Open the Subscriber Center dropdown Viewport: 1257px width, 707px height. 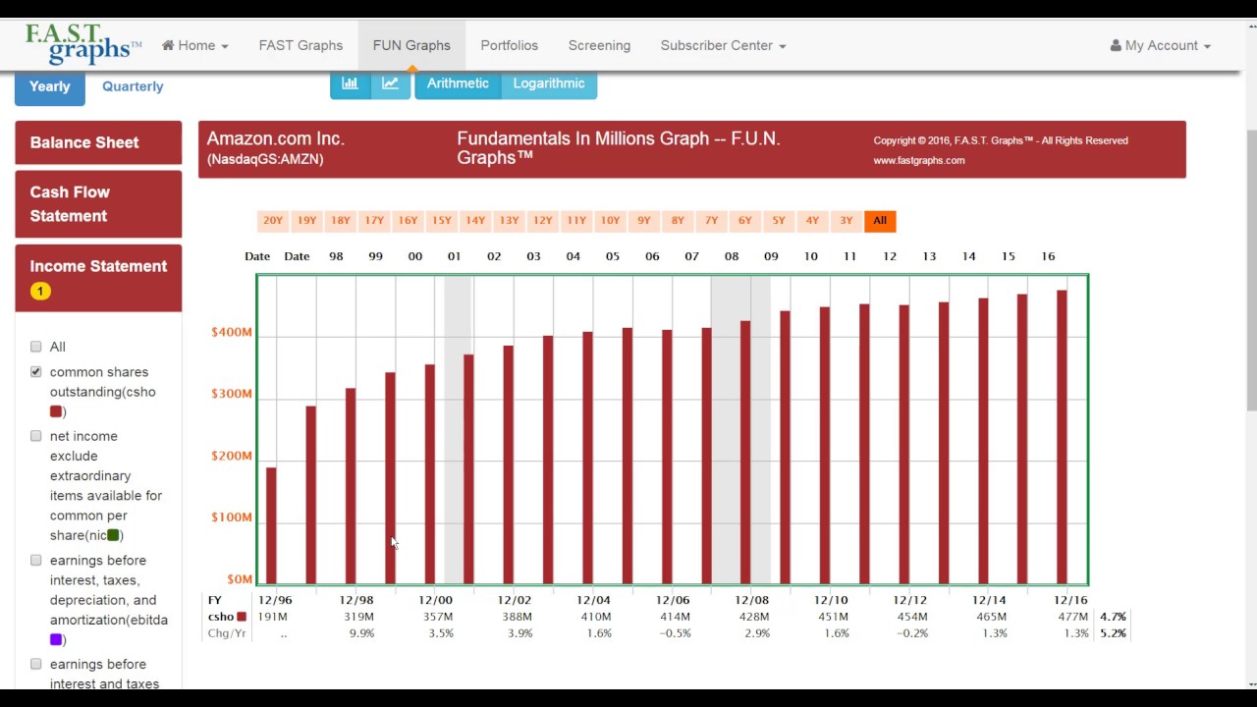723,45
